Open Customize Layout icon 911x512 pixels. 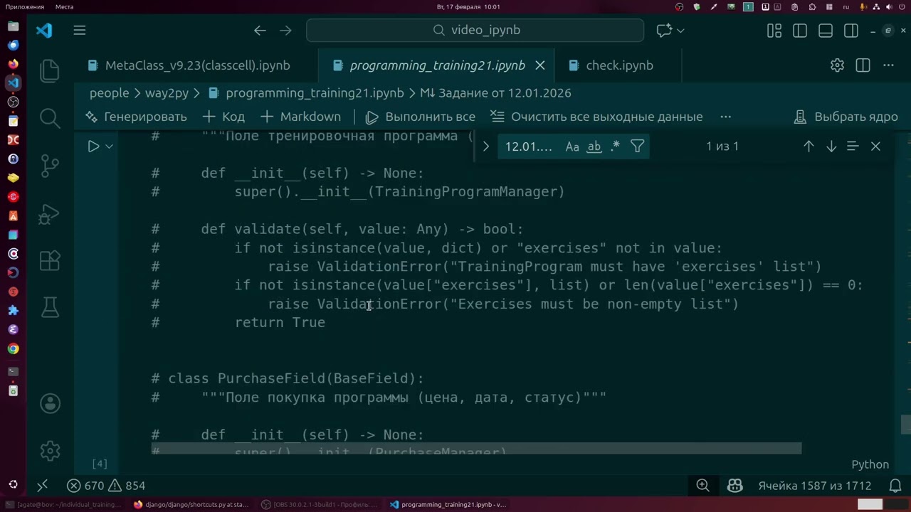(x=774, y=30)
